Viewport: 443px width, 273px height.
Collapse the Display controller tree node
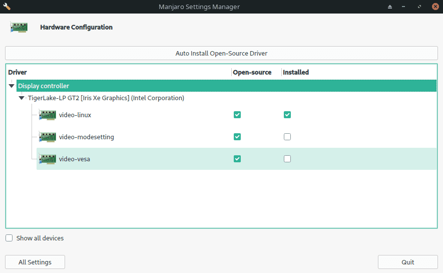tap(12, 86)
